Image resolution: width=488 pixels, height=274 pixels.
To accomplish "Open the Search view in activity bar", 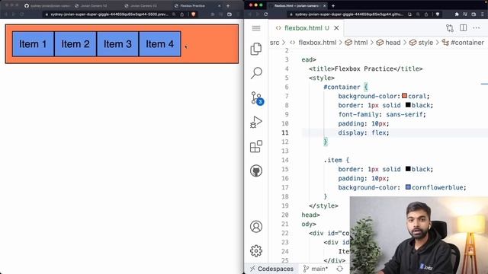I will (x=256, y=73).
